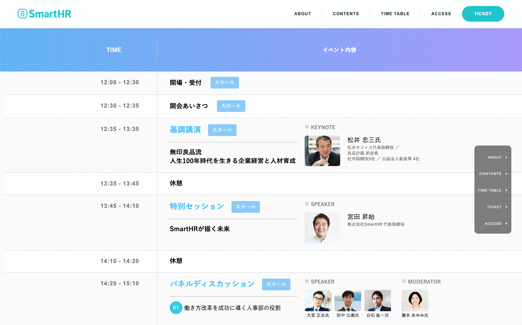This screenshot has height=325, width=522.
Task: Go to TIME TABLE in top navigation
Action: (395, 14)
